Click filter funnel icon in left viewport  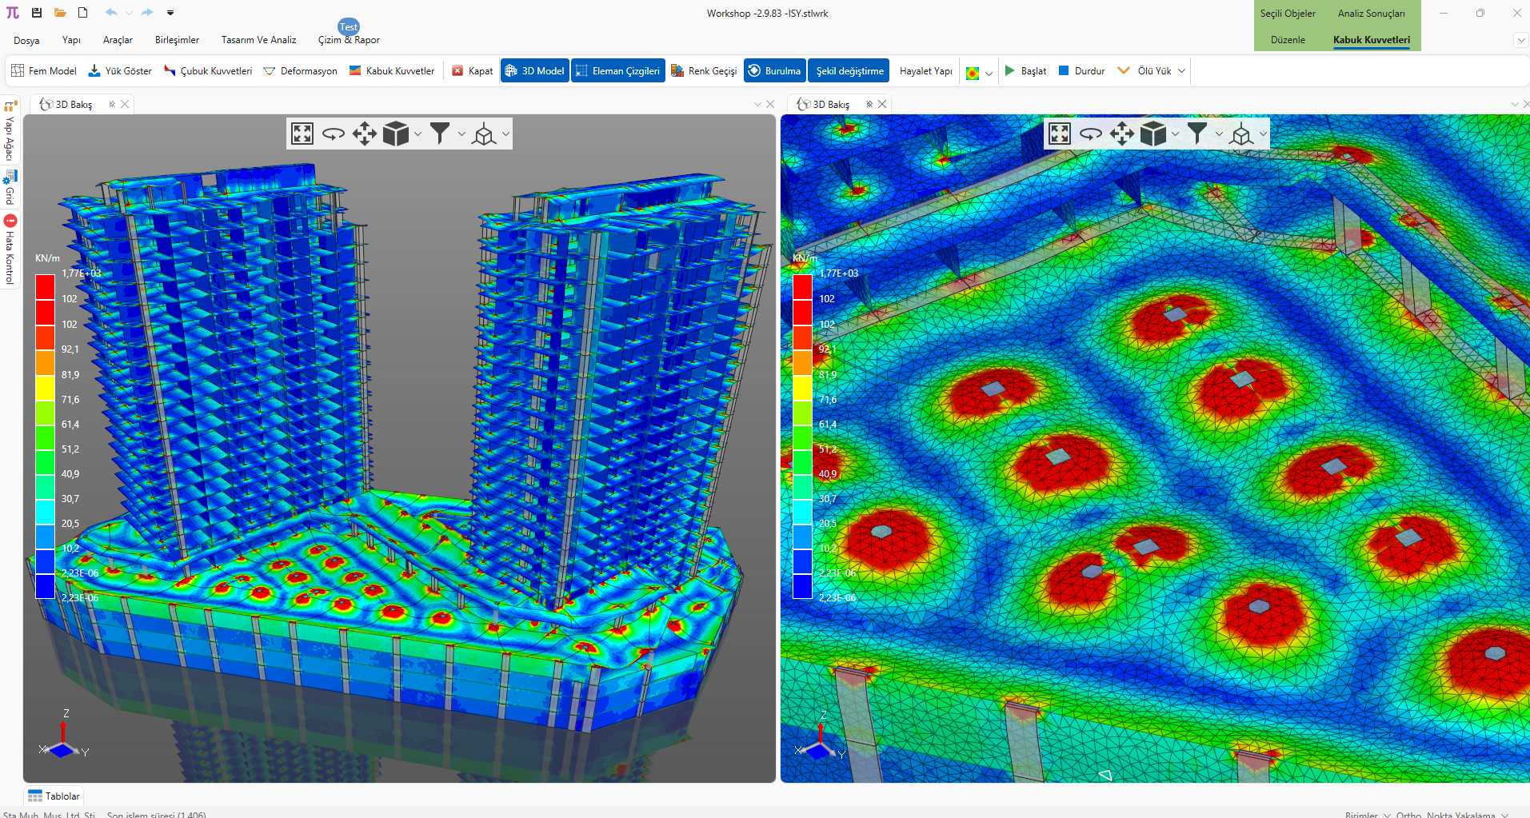tap(439, 134)
